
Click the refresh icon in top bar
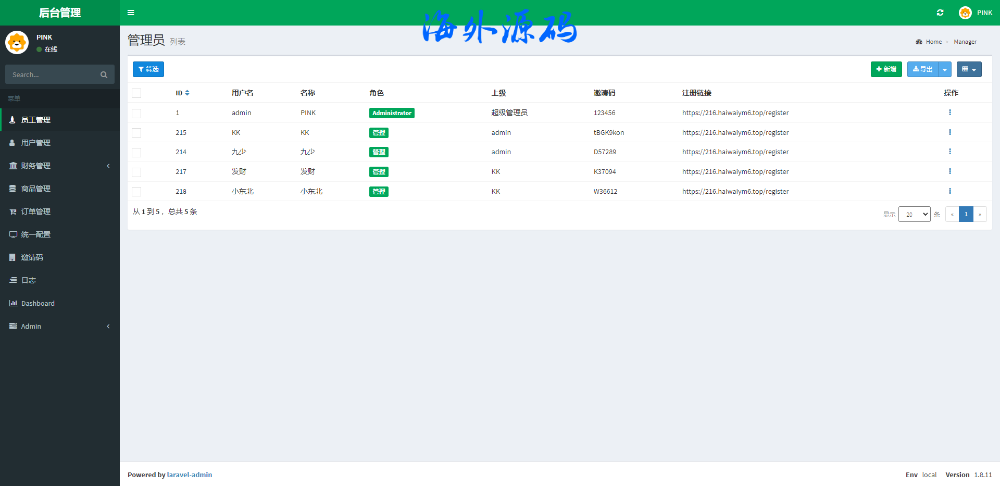(x=940, y=13)
